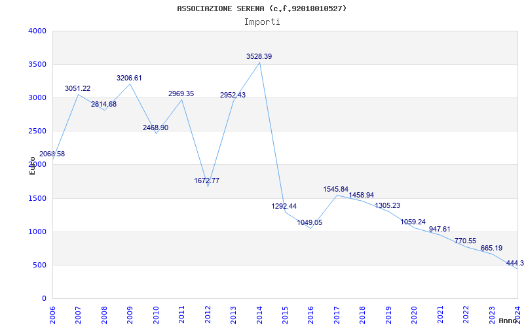Click the 2021 year axis label
524x327 pixels.
point(440,315)
